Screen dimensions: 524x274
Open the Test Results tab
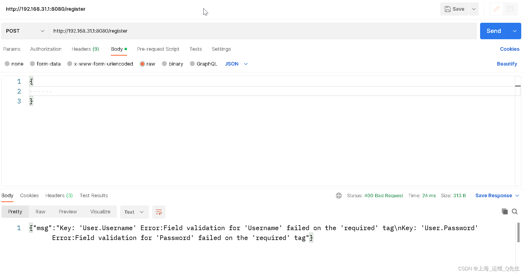pos(94,196)
